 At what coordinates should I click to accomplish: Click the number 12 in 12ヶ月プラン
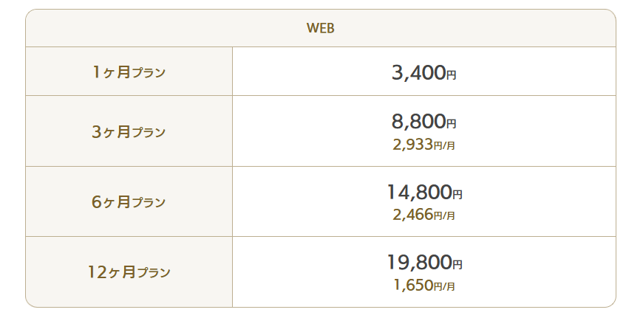98,272
